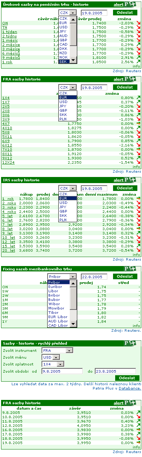Image resolution: width=142 pixels, height=457 pixels.
Task: Expand the Zvolit splatnost 1X4 dropdown
Action: pyautogui.click(x=53, y=364)
